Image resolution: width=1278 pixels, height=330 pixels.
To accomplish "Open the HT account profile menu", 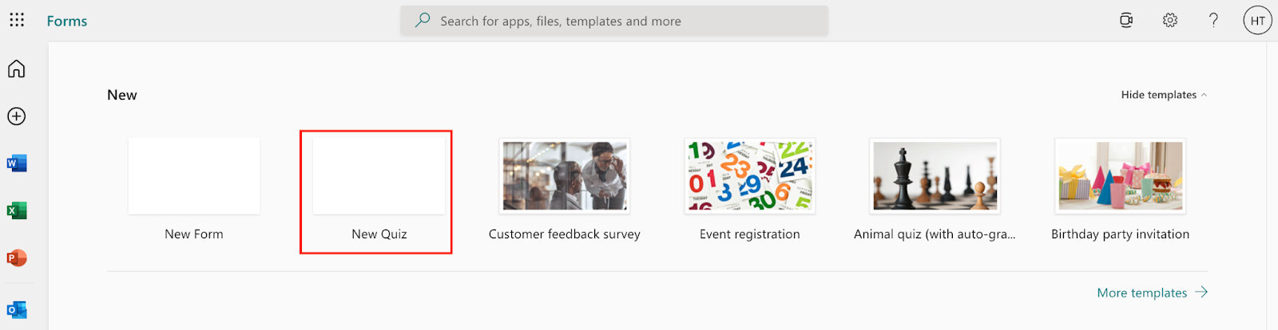I will pos(1257,21).
